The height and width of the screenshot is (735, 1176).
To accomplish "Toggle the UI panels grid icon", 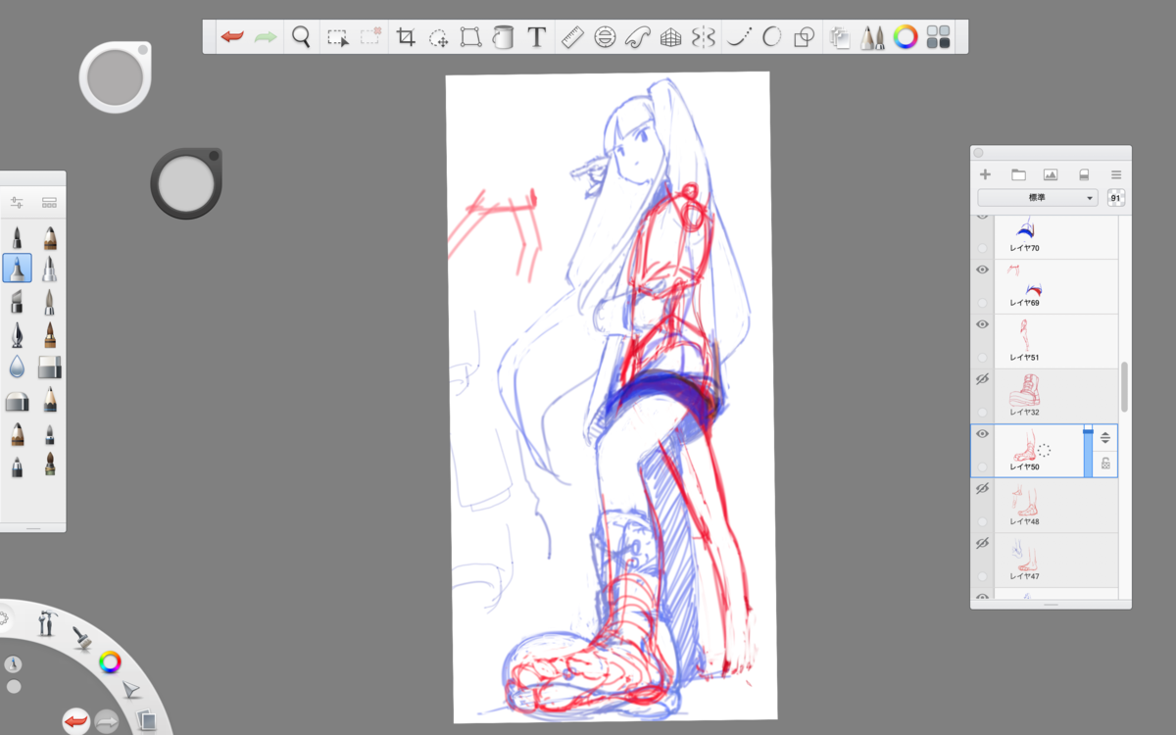I will (x=939, y=38).
